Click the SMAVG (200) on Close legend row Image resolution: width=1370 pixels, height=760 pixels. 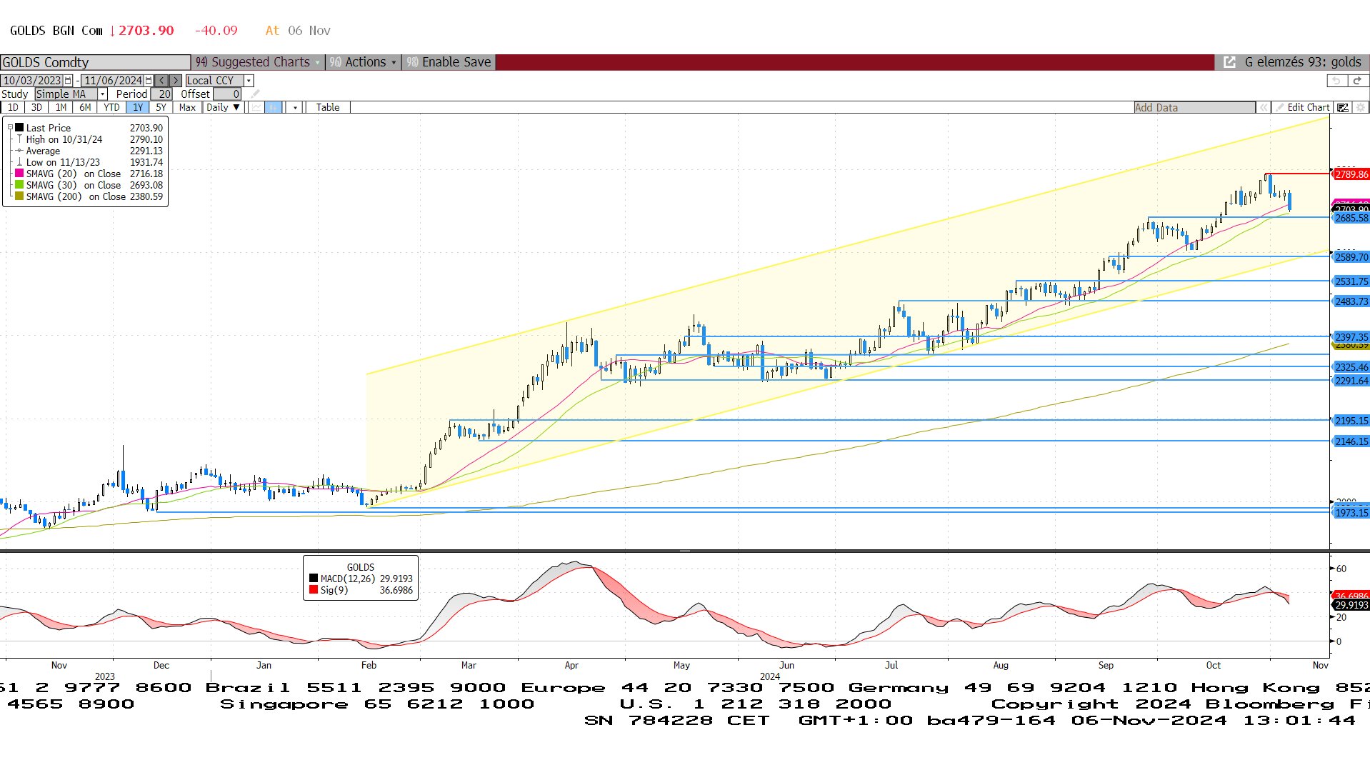click(89, 196)
